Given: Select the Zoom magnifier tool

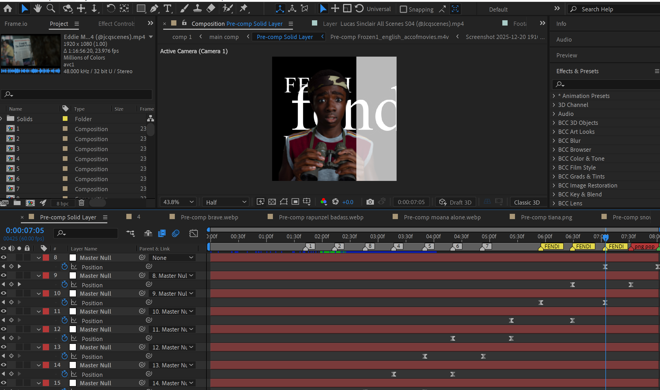Looking at the screenshot, I should [51, 9].
